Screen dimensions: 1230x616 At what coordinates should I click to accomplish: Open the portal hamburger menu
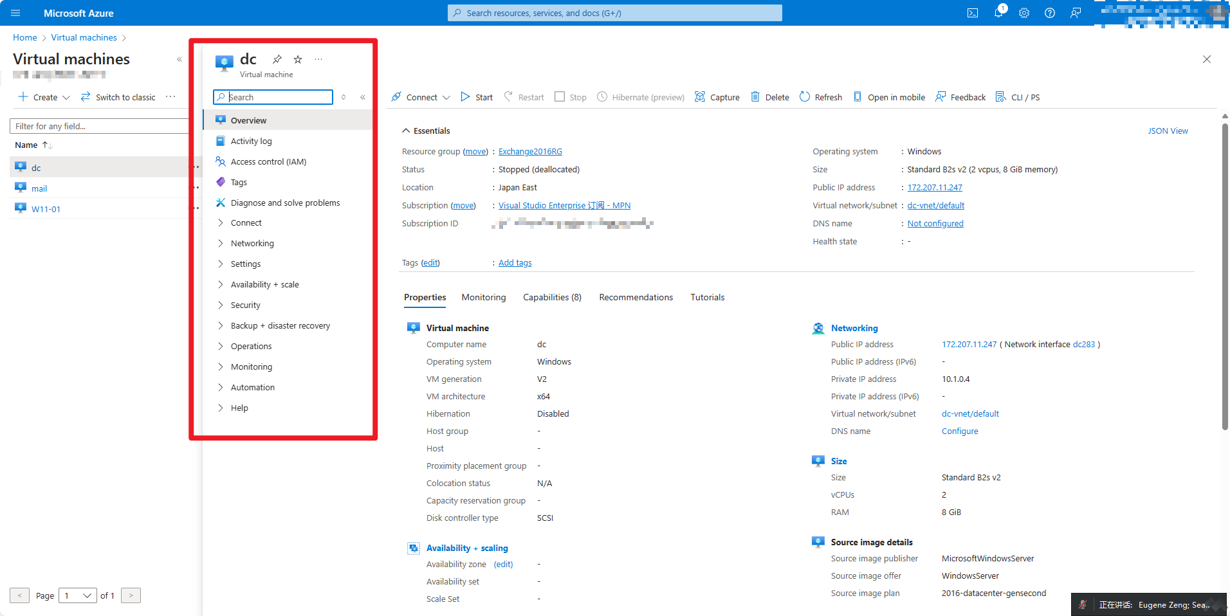tap(15, 13)
